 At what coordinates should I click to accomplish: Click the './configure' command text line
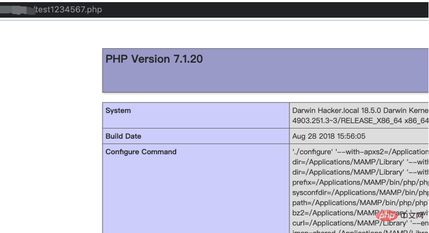(360, 152)
